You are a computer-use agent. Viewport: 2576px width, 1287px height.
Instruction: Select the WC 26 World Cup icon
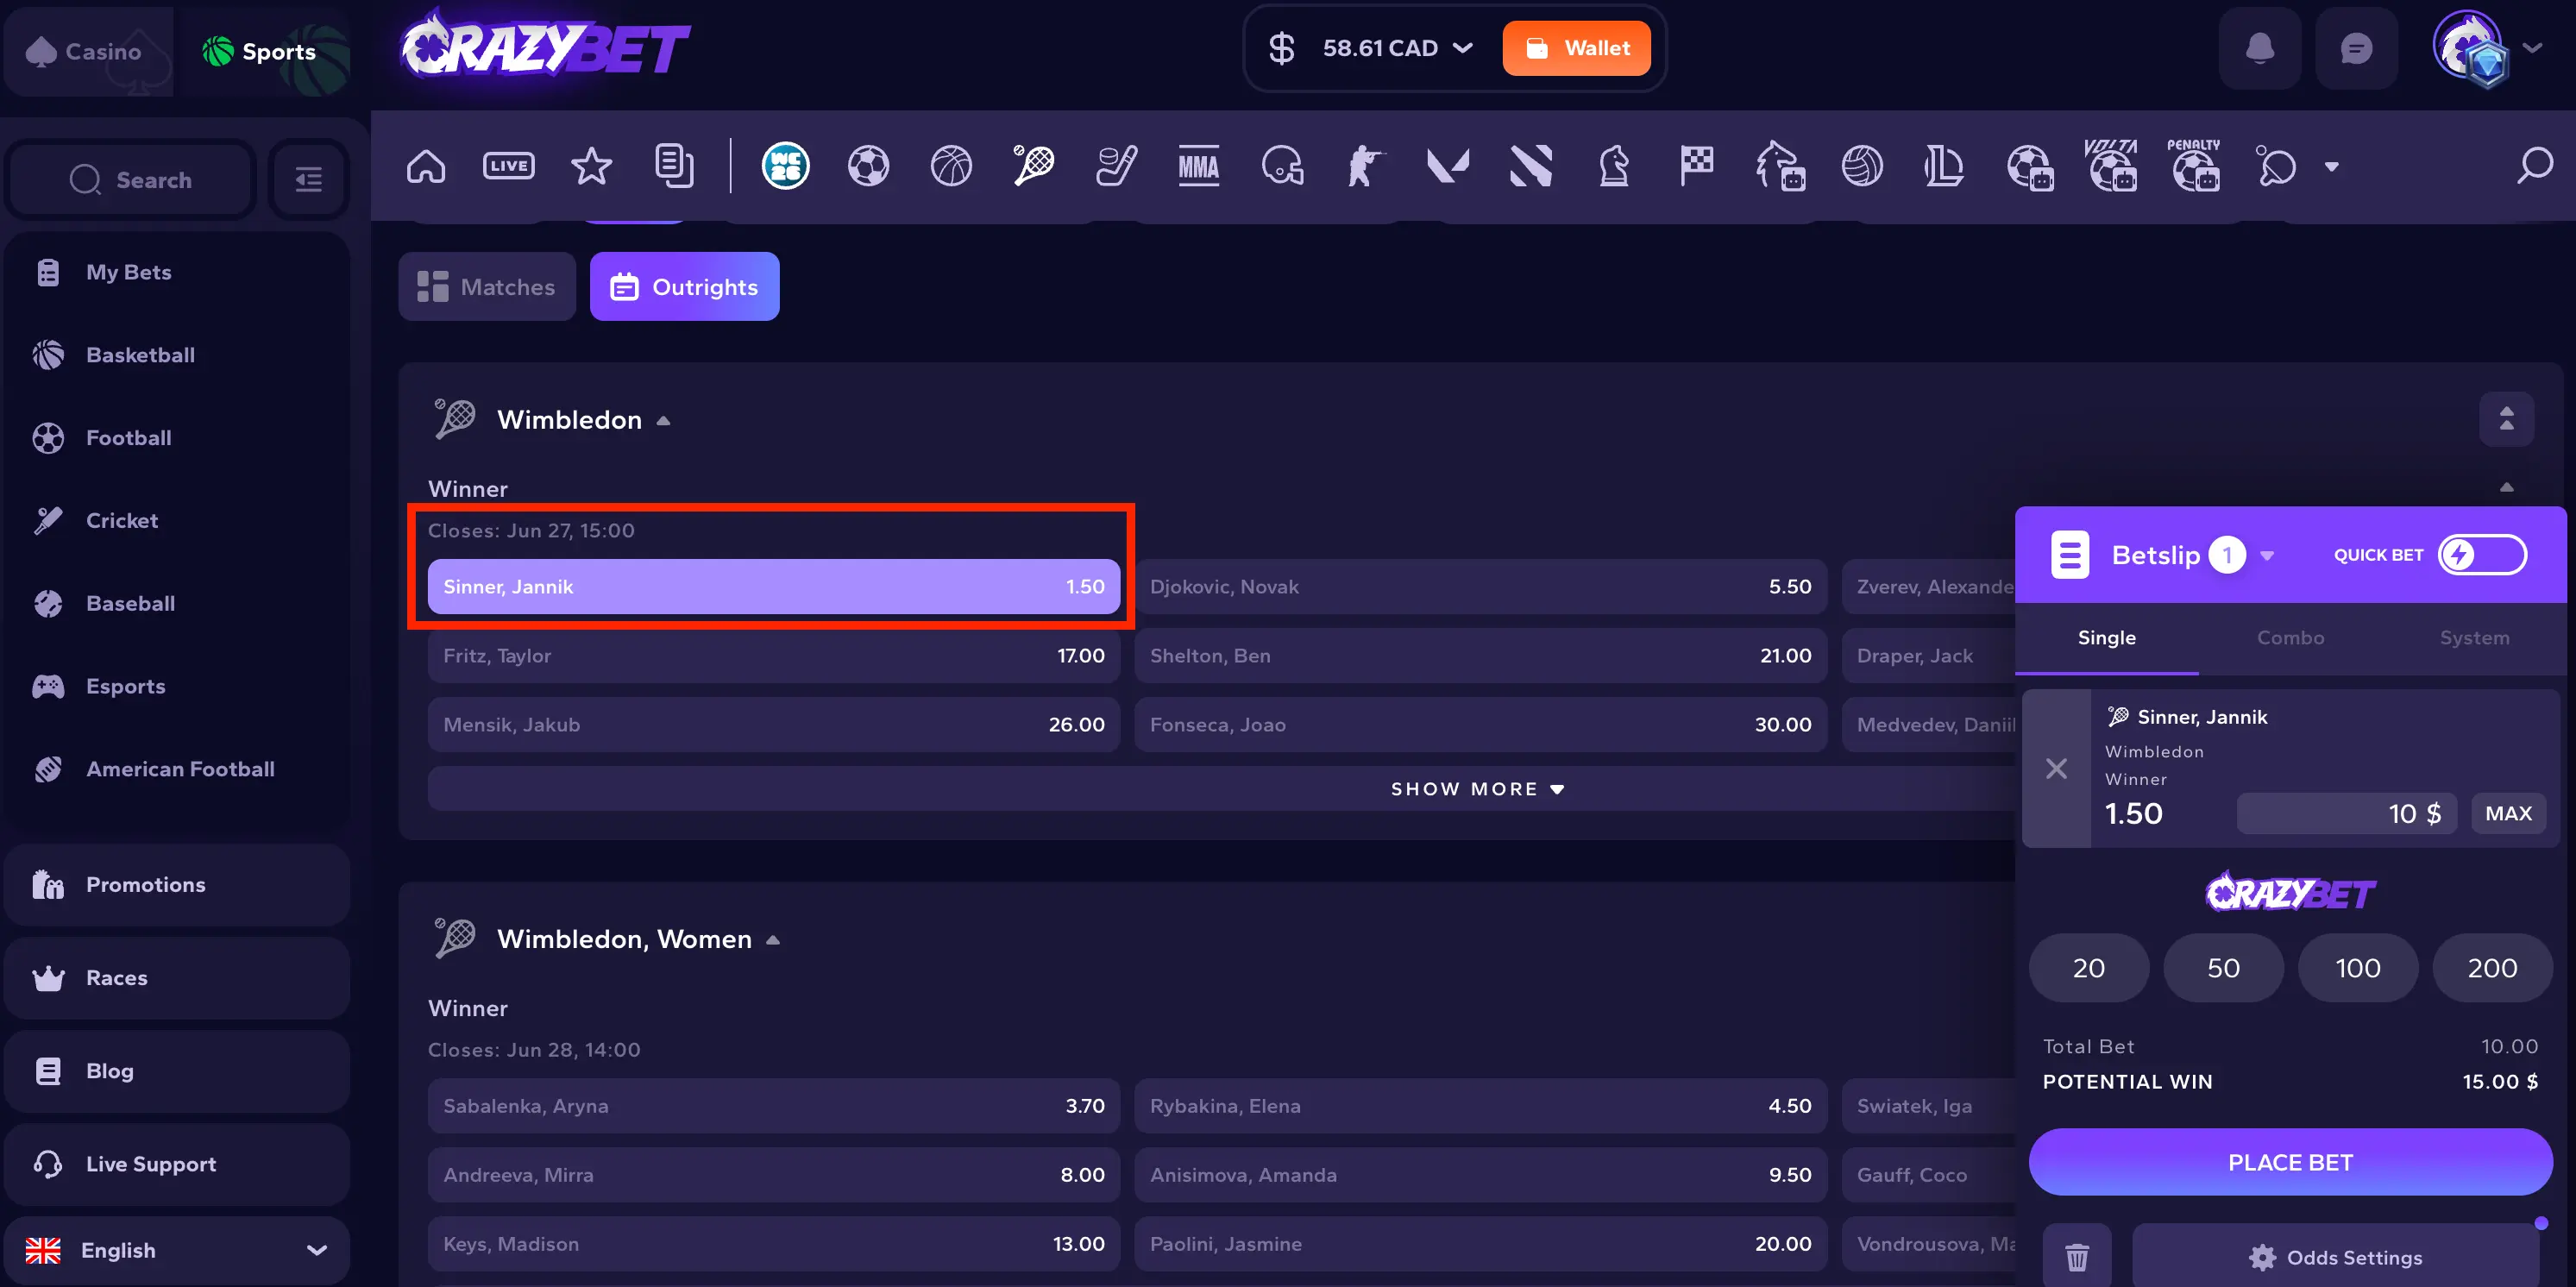tap(785, 166)
